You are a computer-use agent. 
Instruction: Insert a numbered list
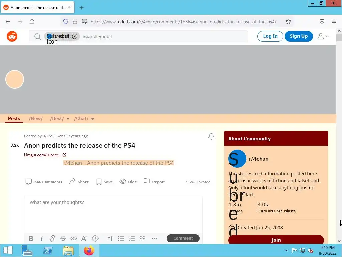coord(132,238)
